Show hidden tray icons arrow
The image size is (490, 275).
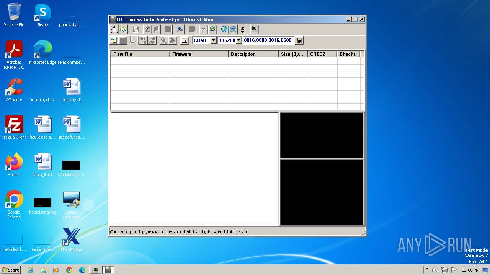point(427,270)
